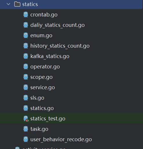The width and height of the screenshot is (143, 149).
Task: Click gopher icon beside kafka_statics.go
Action: (26, 56)
